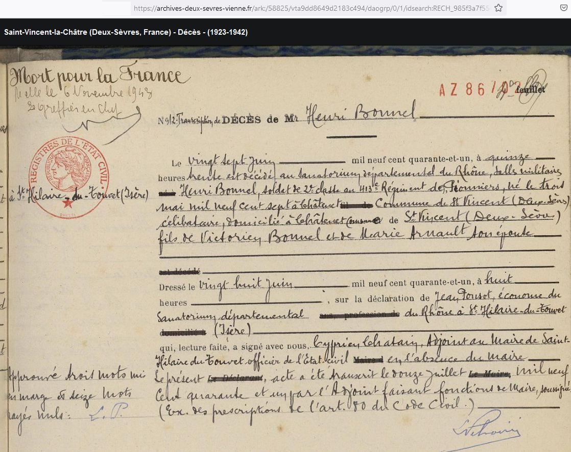Focus the archives-deux-sevres-vienne.fr address bar
Screen dimensions: 571x452
tap(311, 8)
